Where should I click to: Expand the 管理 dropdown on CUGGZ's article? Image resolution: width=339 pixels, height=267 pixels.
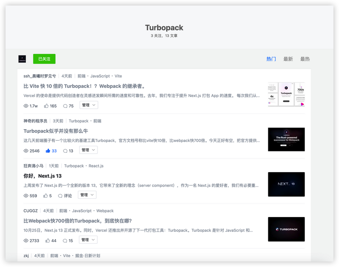click(88, 240)
